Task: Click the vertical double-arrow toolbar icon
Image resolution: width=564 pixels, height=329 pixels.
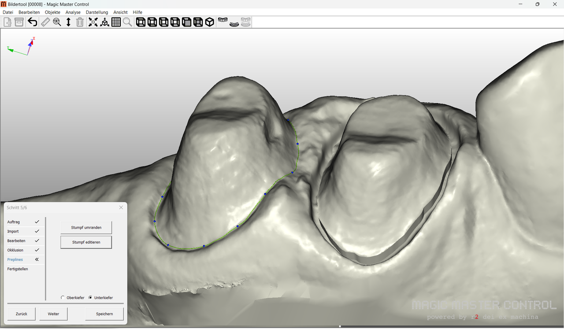Action: tap(68, 22)
